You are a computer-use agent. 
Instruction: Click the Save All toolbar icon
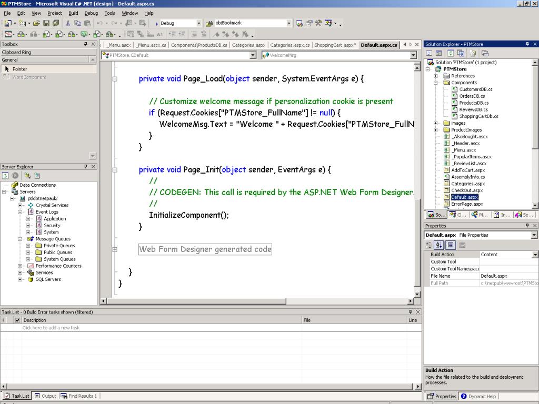pos(55,23)
